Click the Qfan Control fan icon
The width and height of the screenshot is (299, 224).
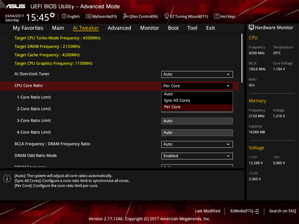tap(125, 16)
